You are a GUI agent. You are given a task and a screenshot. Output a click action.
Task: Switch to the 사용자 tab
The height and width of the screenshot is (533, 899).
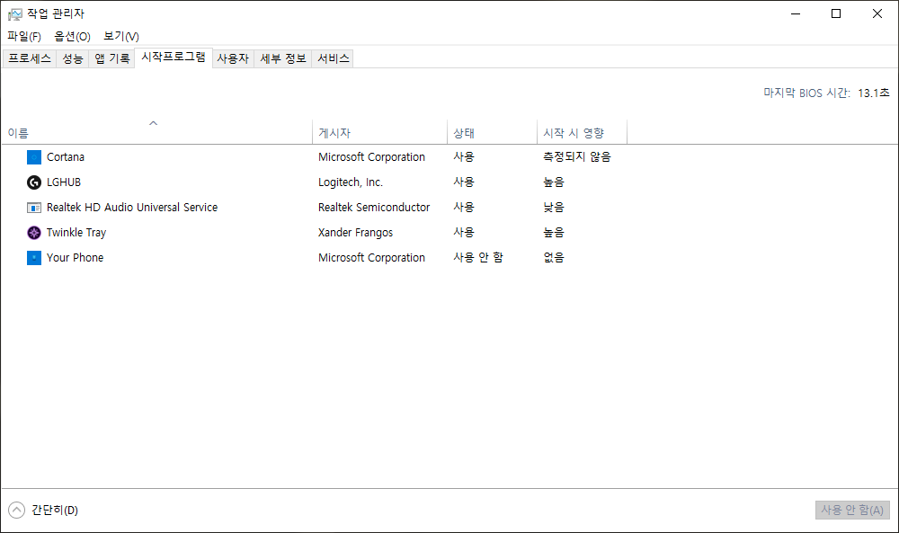click(x=233, y=58)
